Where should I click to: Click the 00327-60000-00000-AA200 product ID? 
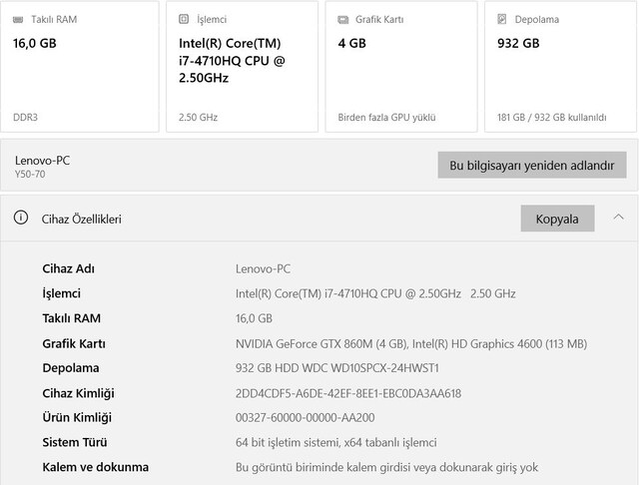pos(306,418)
